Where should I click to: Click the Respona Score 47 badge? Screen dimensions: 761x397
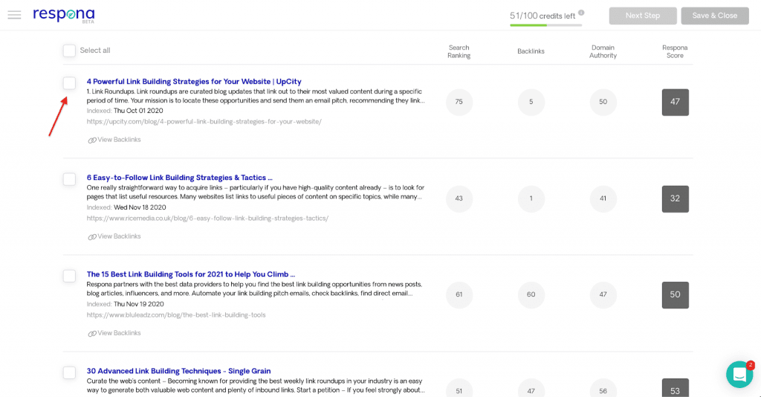[x=675, y=102]
